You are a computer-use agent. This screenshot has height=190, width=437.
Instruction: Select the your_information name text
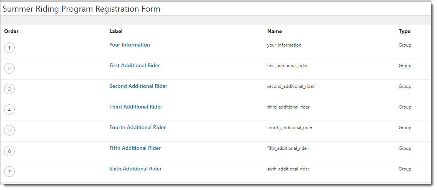[284, 45]
